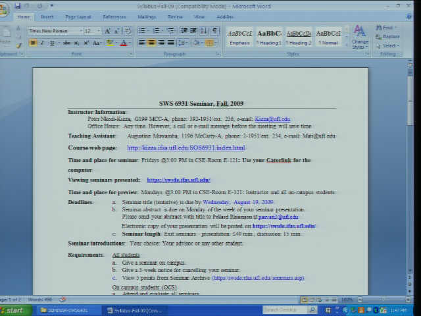The image size is (421, 316).
Task: Click the Redo icon in Quick Access Toolbar
Action: (x=39, y=6)
